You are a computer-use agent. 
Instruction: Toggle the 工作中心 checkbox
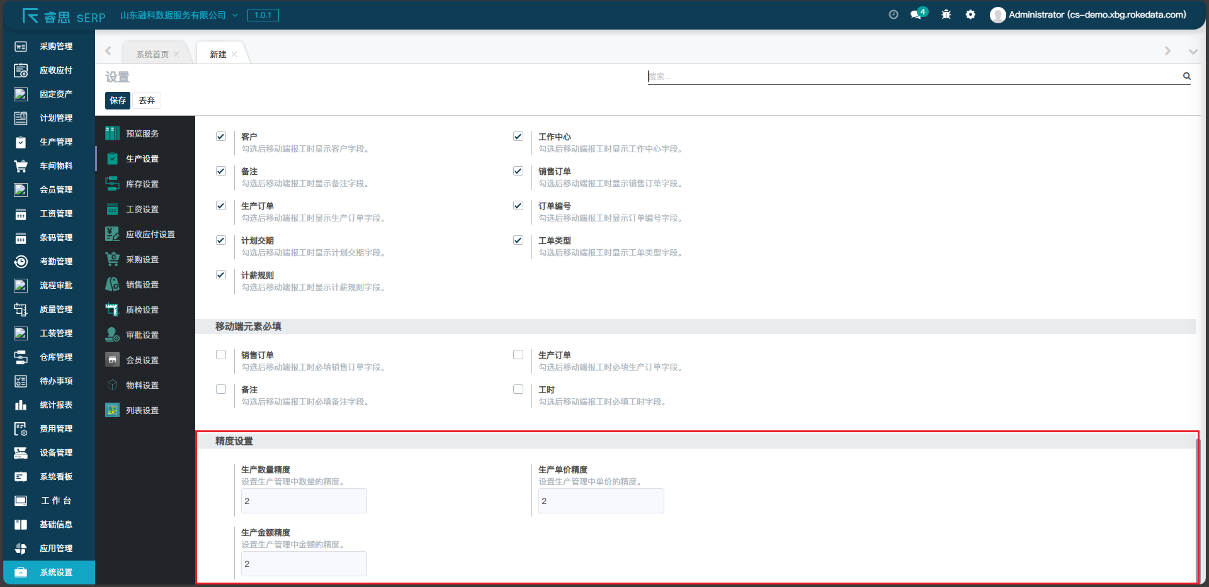518,137
